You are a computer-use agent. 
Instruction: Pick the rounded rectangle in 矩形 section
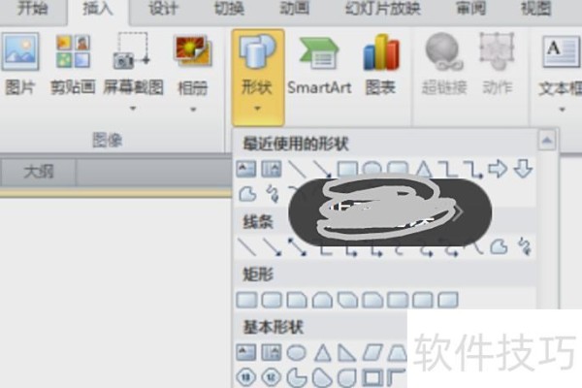[272, 300]
